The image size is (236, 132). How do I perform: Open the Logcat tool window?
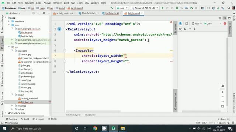38,119
